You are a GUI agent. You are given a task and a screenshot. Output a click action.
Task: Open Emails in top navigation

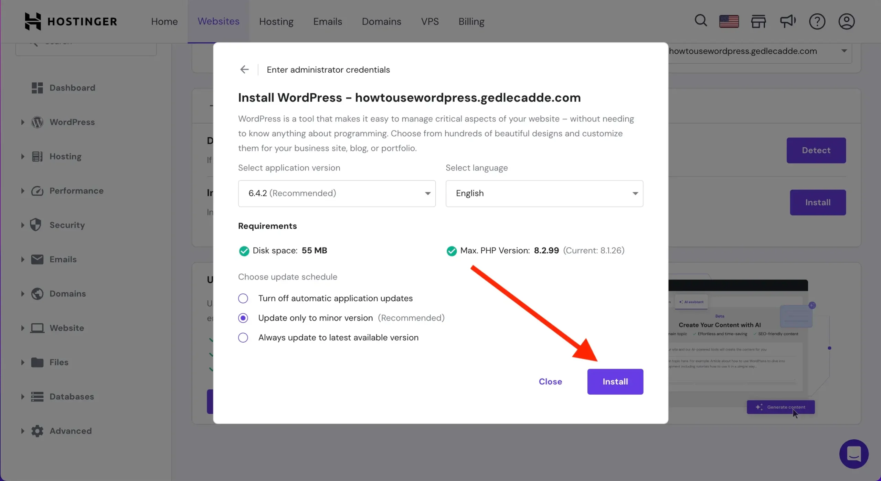pos(327,21)
